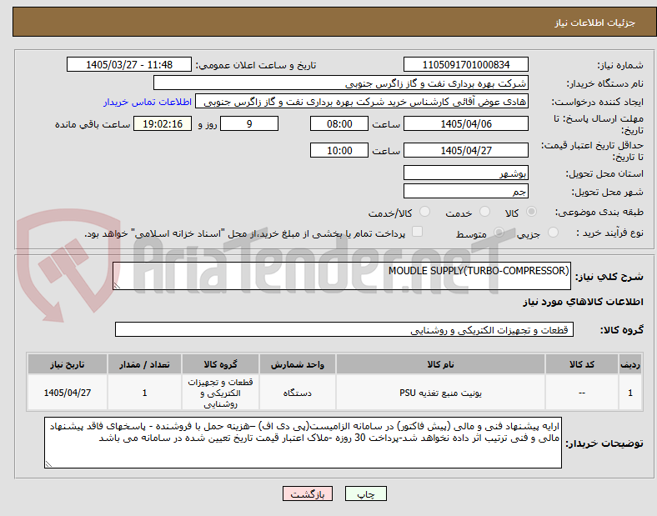Click the unit cell دستگاه
This screenshot has width=657, height=516.
tap(298, 393)
